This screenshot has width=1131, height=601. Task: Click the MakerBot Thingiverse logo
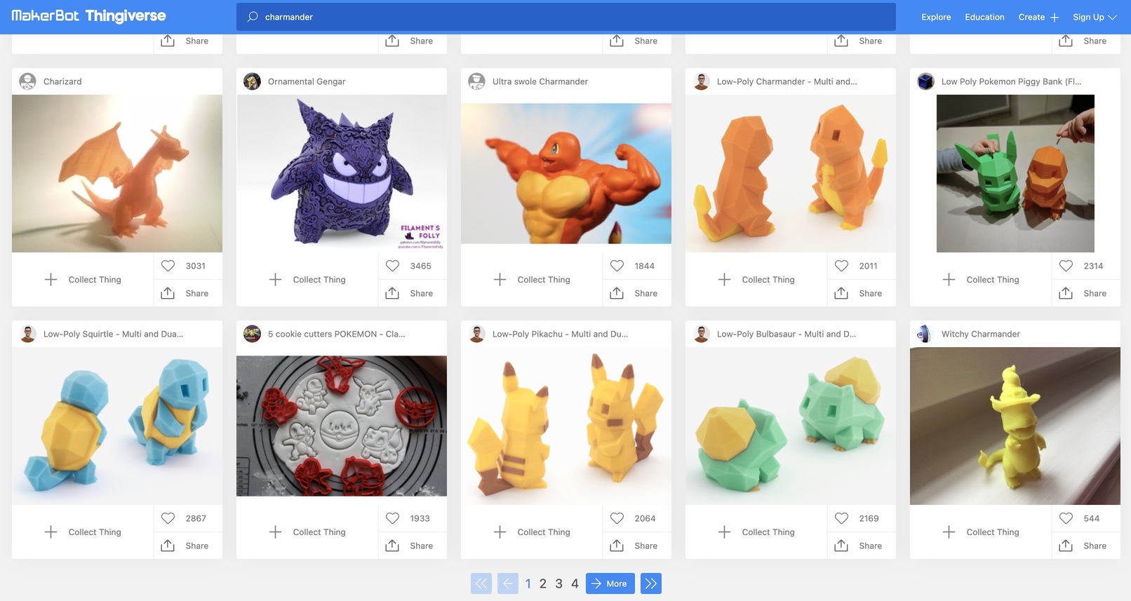pos(88,15)
